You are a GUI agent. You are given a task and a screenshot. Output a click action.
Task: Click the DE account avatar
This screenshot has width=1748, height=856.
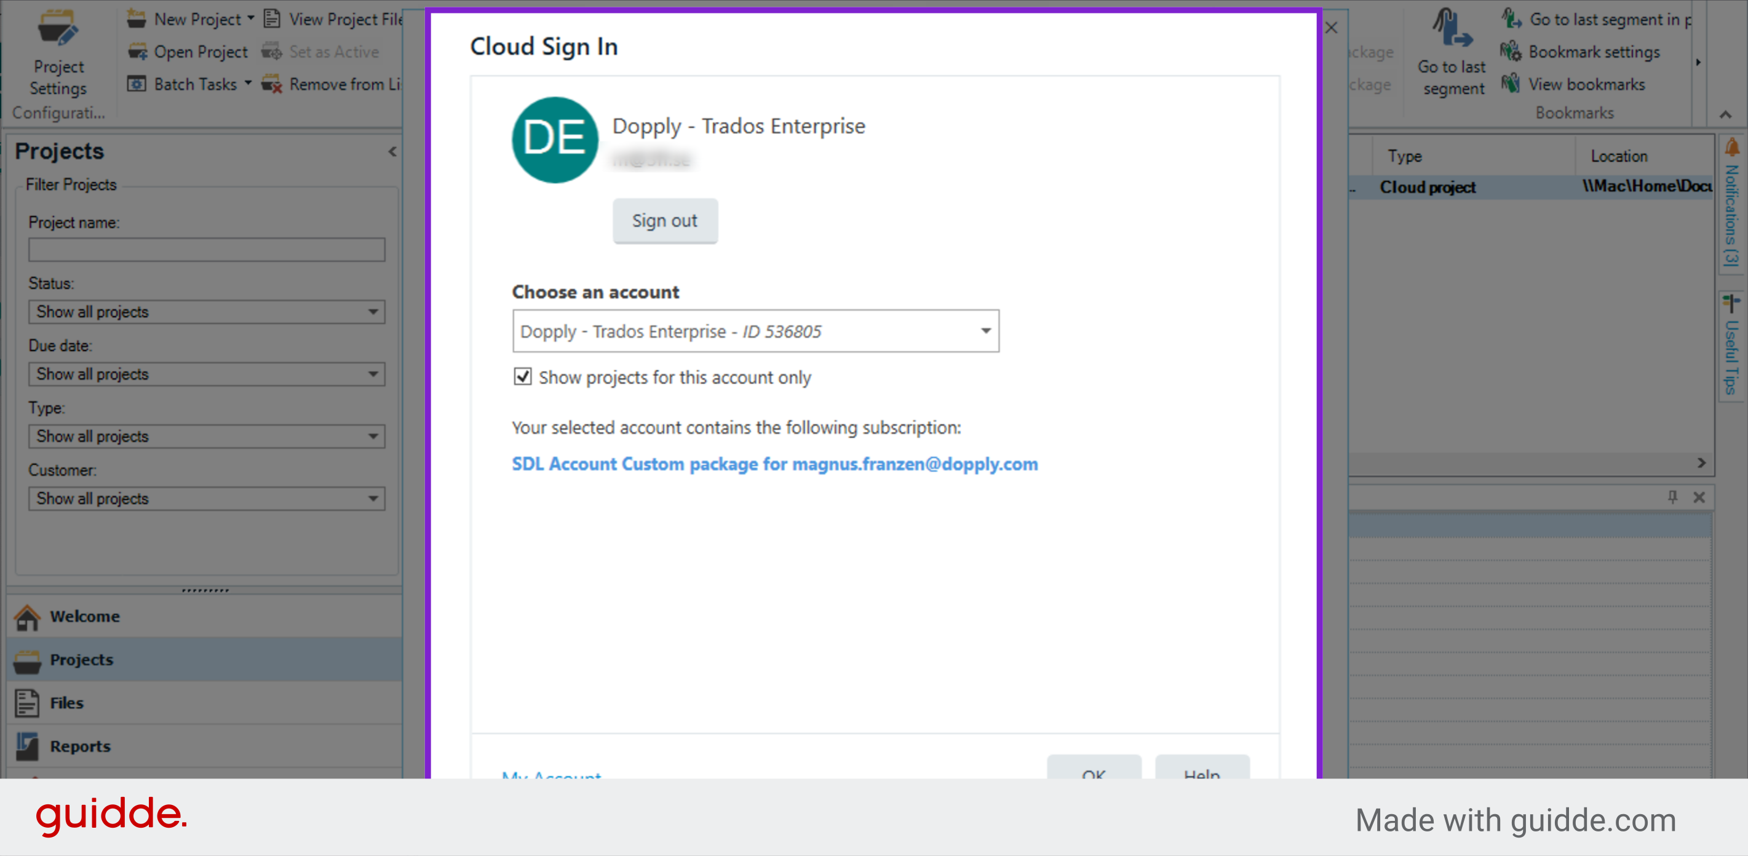(555, 140)
